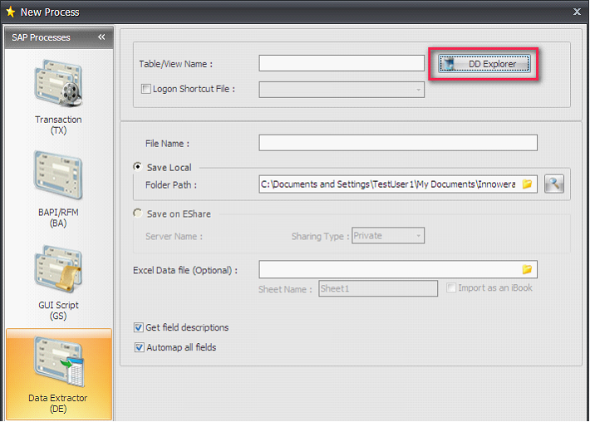Select the BAPI/RFM (BA) process icon

(58, 180)
